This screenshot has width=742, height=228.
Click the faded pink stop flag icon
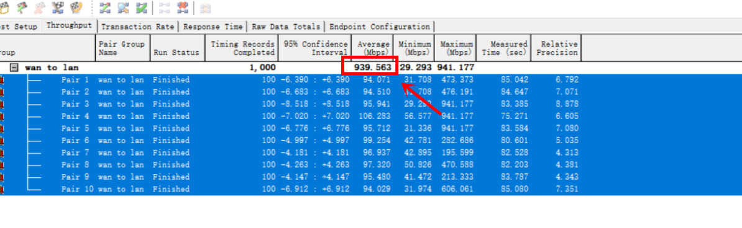tap(40, 7)
